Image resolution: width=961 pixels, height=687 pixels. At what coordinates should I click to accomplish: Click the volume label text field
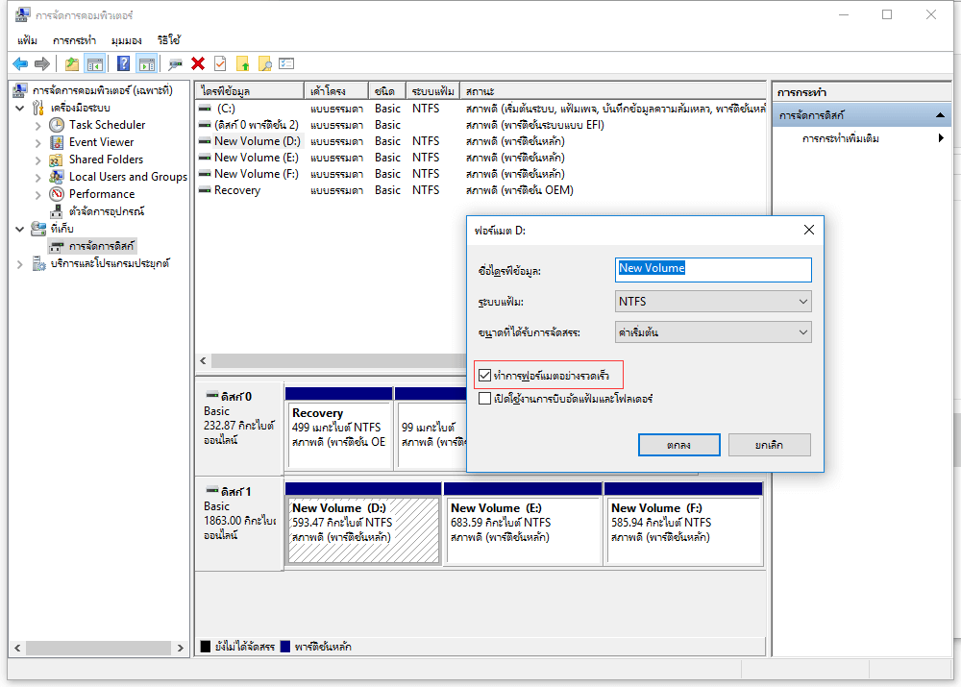coord(713,269)
